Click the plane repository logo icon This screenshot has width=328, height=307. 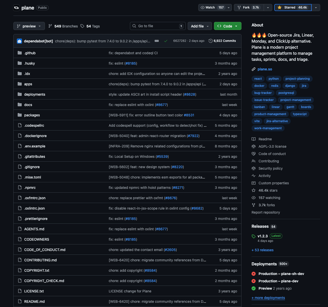coord(16,8)
